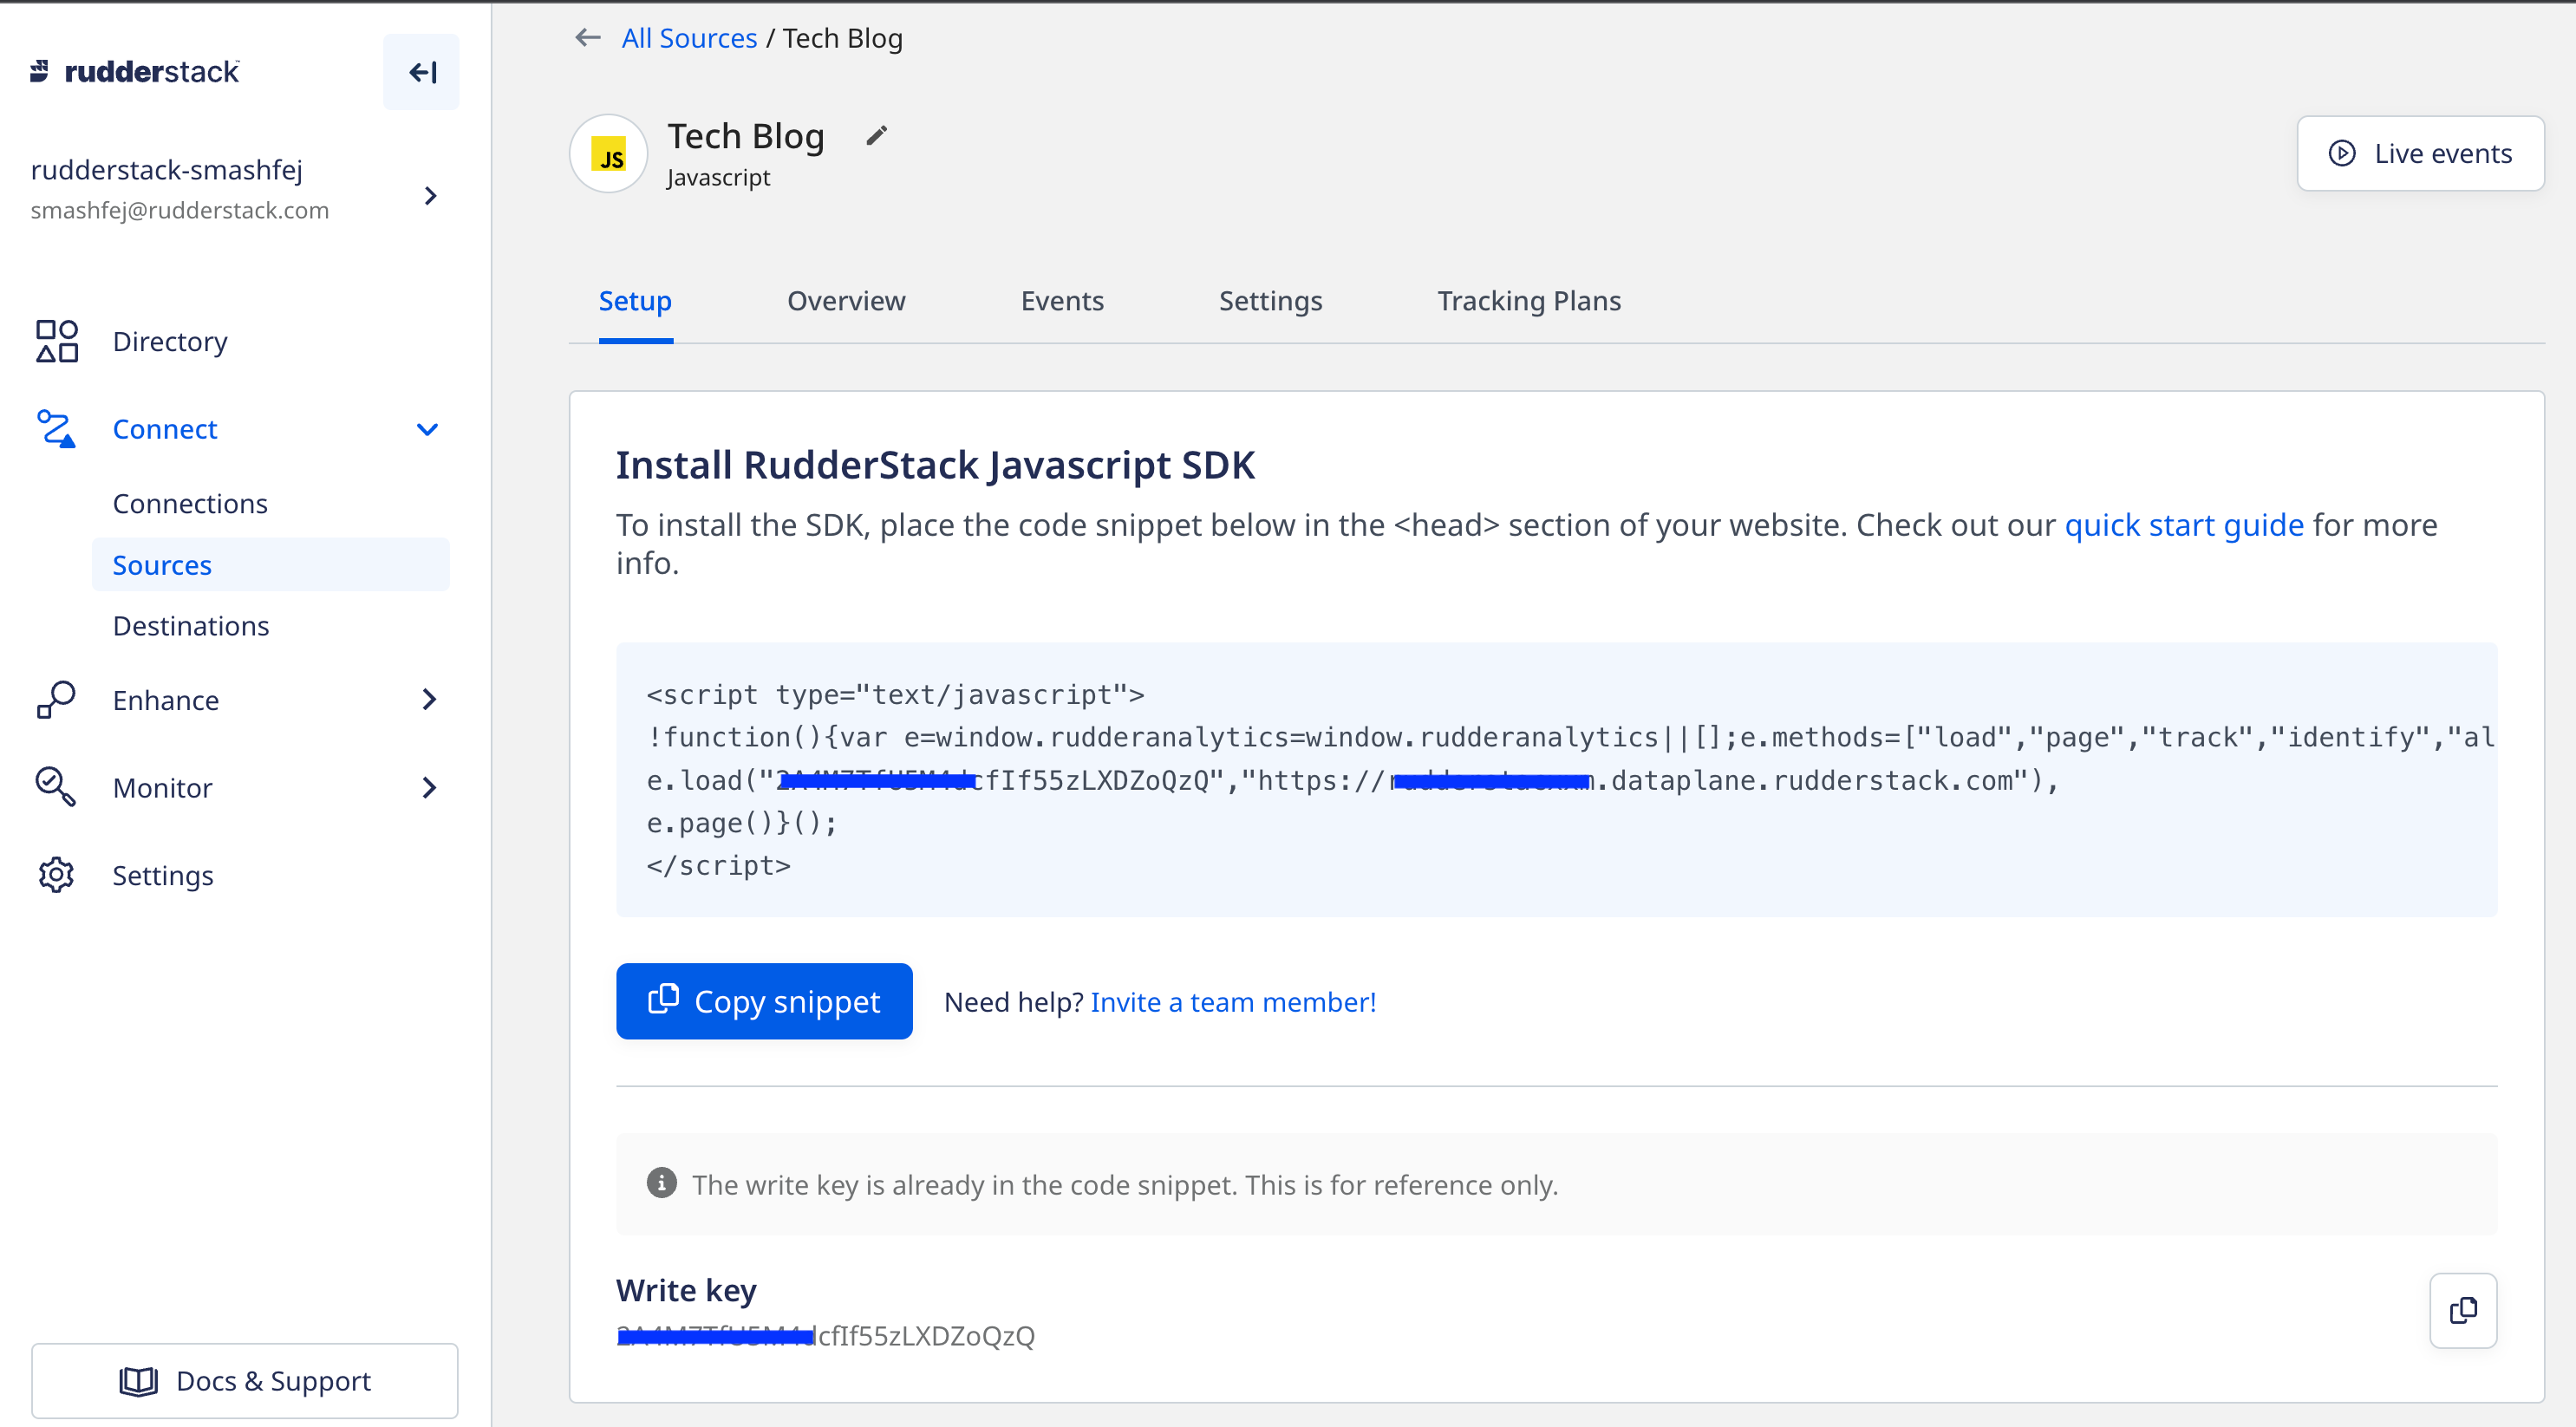The image size is (2576, 1427).
Task: Switch to the Overview tab
Action: (846, 301)
